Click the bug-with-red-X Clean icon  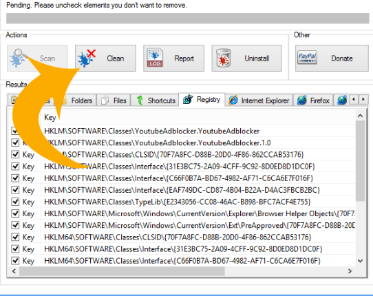point(87,59)
